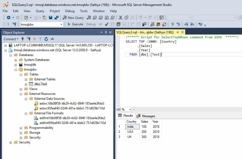
Task: Click the New Query button
Action: [x=73, y=18]
